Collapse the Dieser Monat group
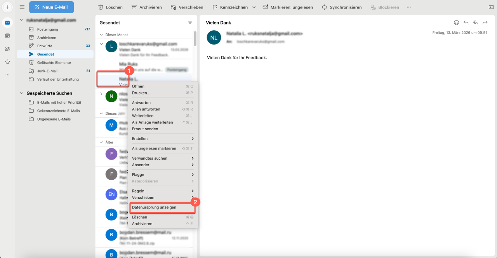The width and height of the screenshot is (497, 258). 102,35
